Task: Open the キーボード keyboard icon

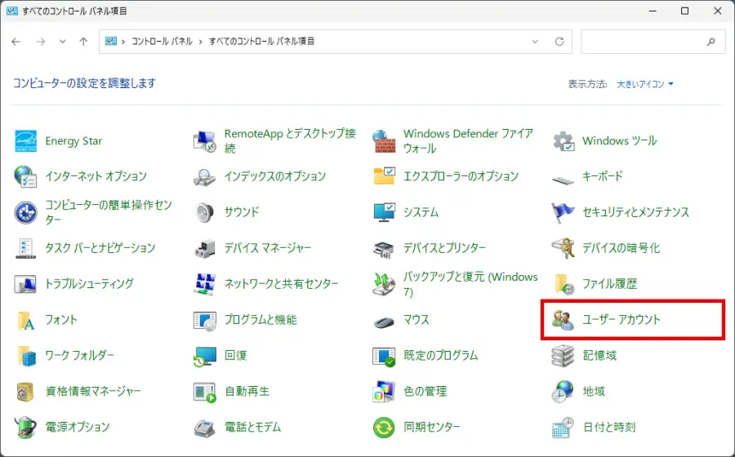Action: coord(563,179)
